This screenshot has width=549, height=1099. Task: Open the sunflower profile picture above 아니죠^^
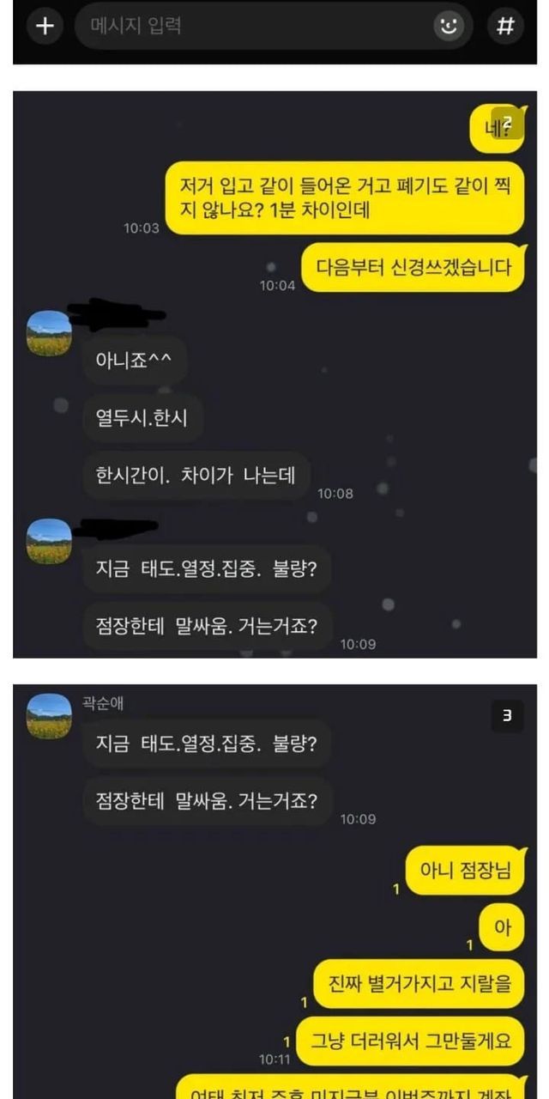point(49,333)
